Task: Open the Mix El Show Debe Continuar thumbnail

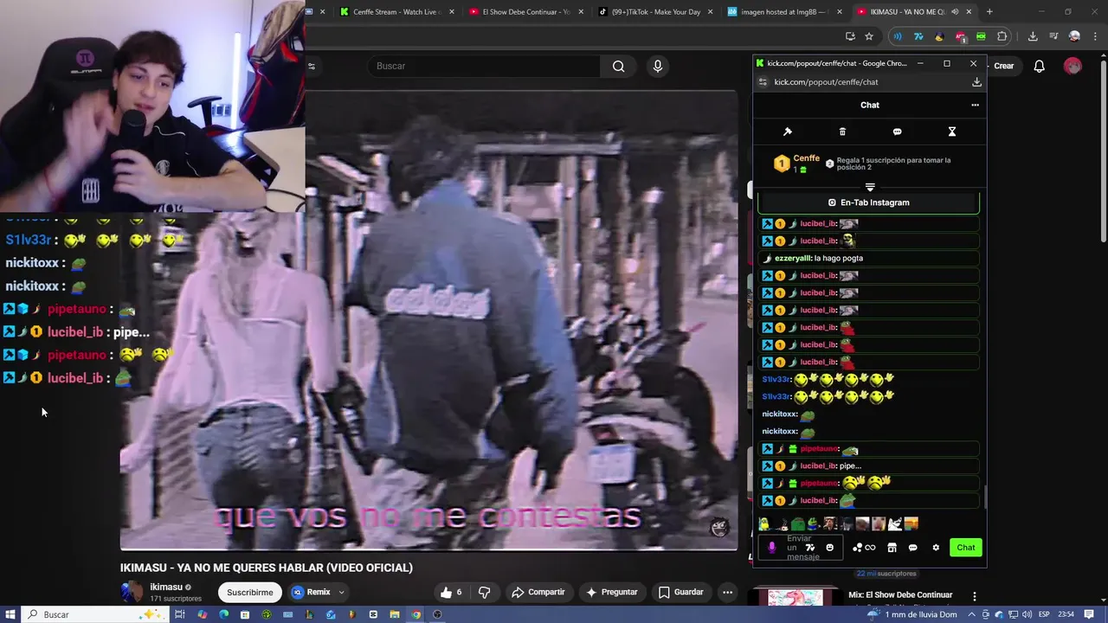Action: [x=796, y=598]
